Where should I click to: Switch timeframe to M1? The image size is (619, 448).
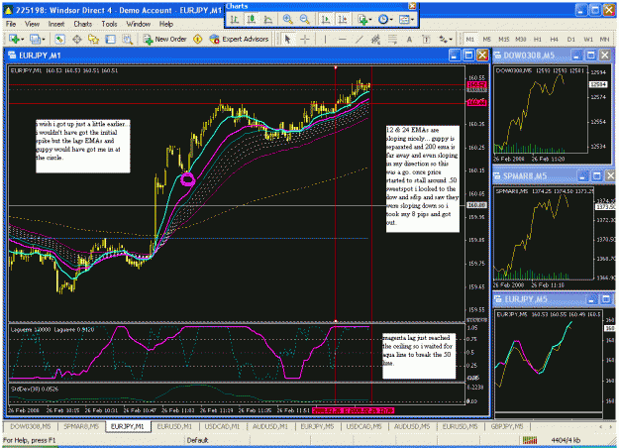469,39
